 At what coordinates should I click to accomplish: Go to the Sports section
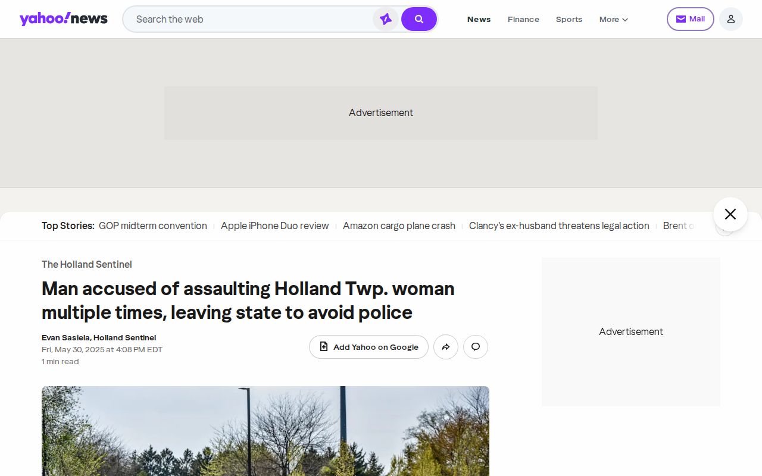click(569, 19)
